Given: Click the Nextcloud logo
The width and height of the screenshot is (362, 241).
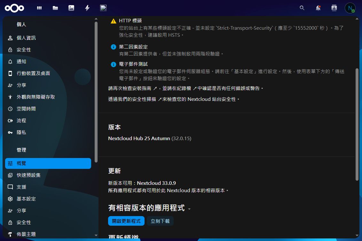Looking at the screenshot, I should pos(14,8).
